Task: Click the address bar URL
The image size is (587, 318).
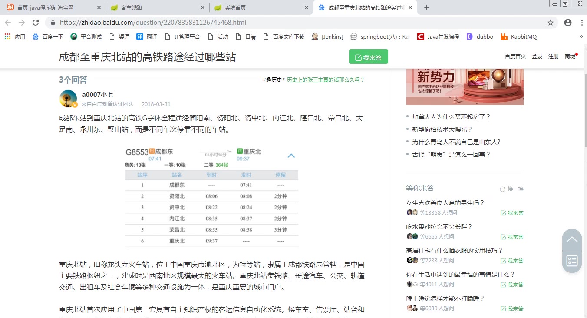Action: click(153, 23)
